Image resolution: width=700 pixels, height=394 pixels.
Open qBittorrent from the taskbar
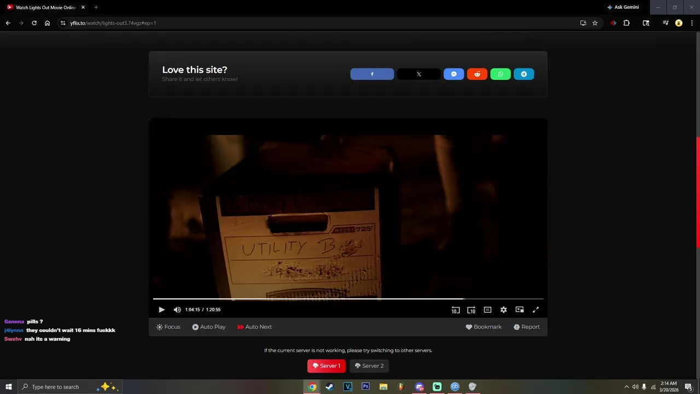[x=454, y=387]
